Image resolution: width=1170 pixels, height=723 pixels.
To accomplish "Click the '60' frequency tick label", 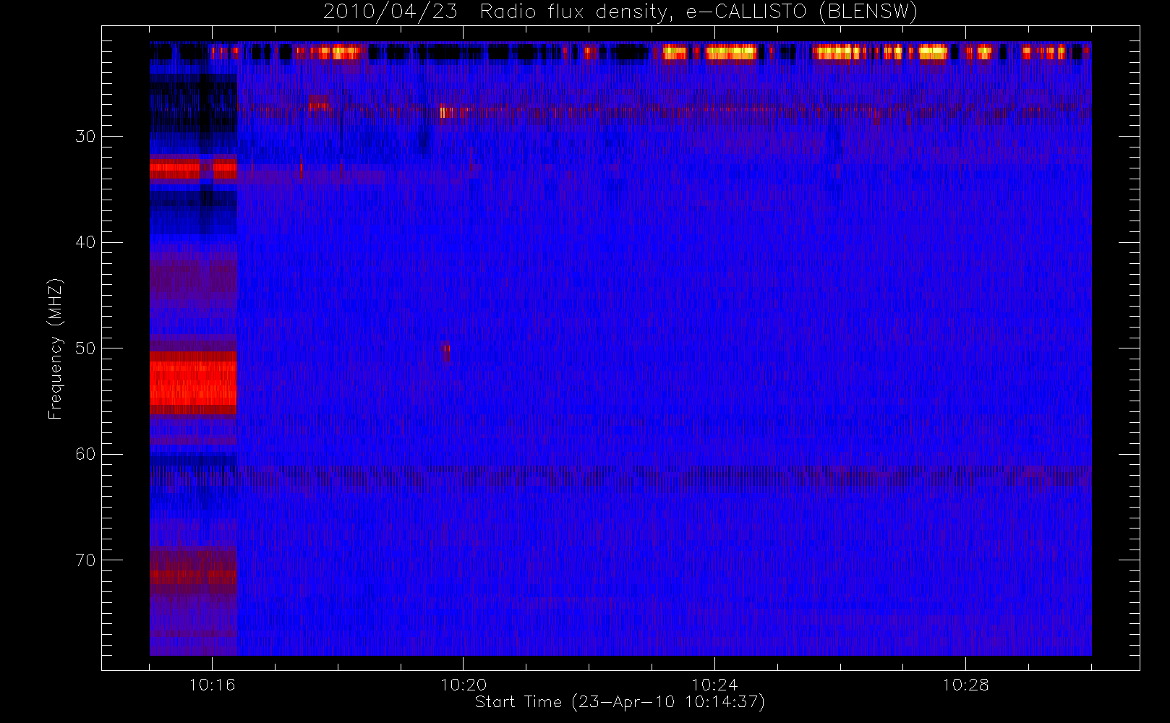I will pos(85,454).
